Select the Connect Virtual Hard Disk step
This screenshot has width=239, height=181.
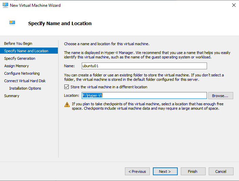(25, 81)
